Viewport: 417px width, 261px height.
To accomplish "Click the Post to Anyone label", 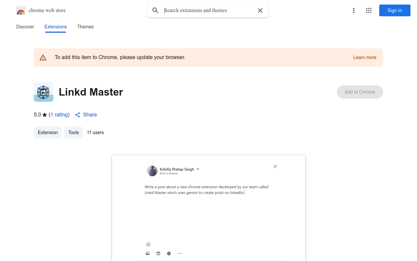I will (169, 174).
